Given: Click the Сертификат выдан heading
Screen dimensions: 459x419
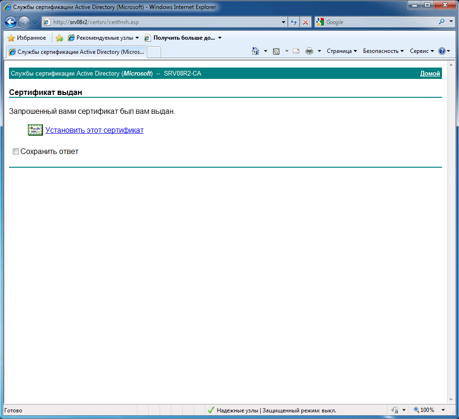Looking at the screenshot, I should pos(45,92).
